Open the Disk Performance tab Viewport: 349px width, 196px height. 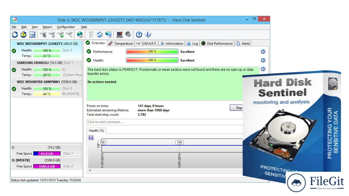(x=217, y=44)
